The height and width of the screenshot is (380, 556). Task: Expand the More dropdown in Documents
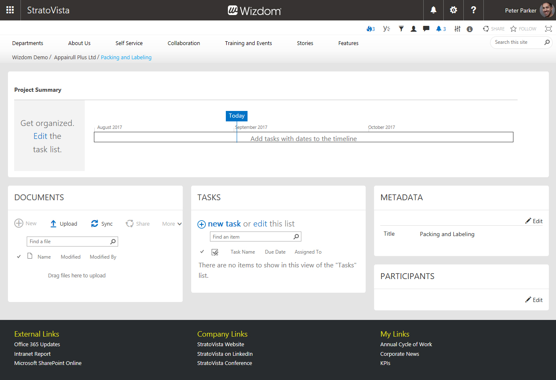click(x=172, y=224)
